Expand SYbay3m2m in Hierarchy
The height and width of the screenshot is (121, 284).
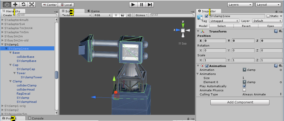[3, 36]
